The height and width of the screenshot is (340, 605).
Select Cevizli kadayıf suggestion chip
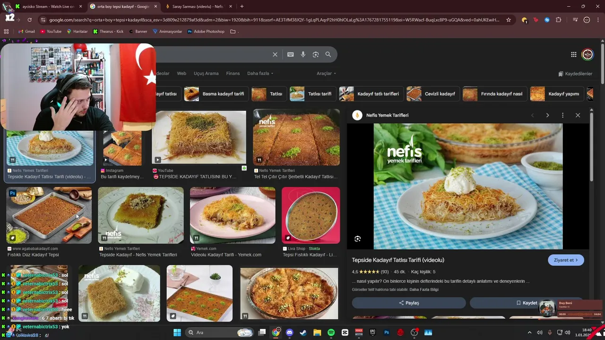[x=432, y=94]
